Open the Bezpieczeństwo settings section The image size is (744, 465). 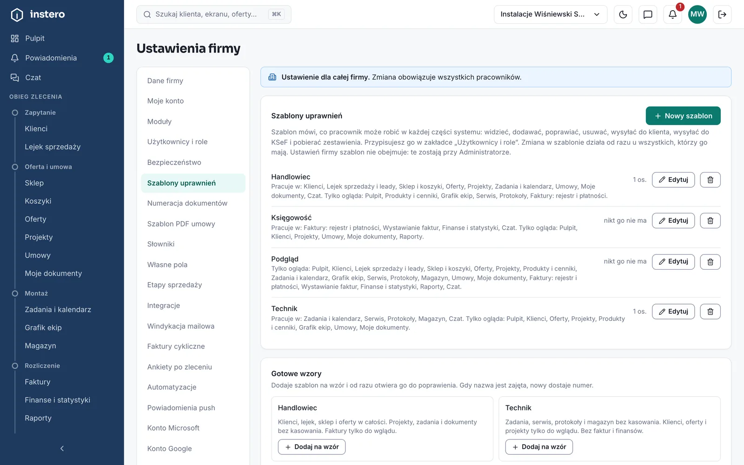point(193,162)
